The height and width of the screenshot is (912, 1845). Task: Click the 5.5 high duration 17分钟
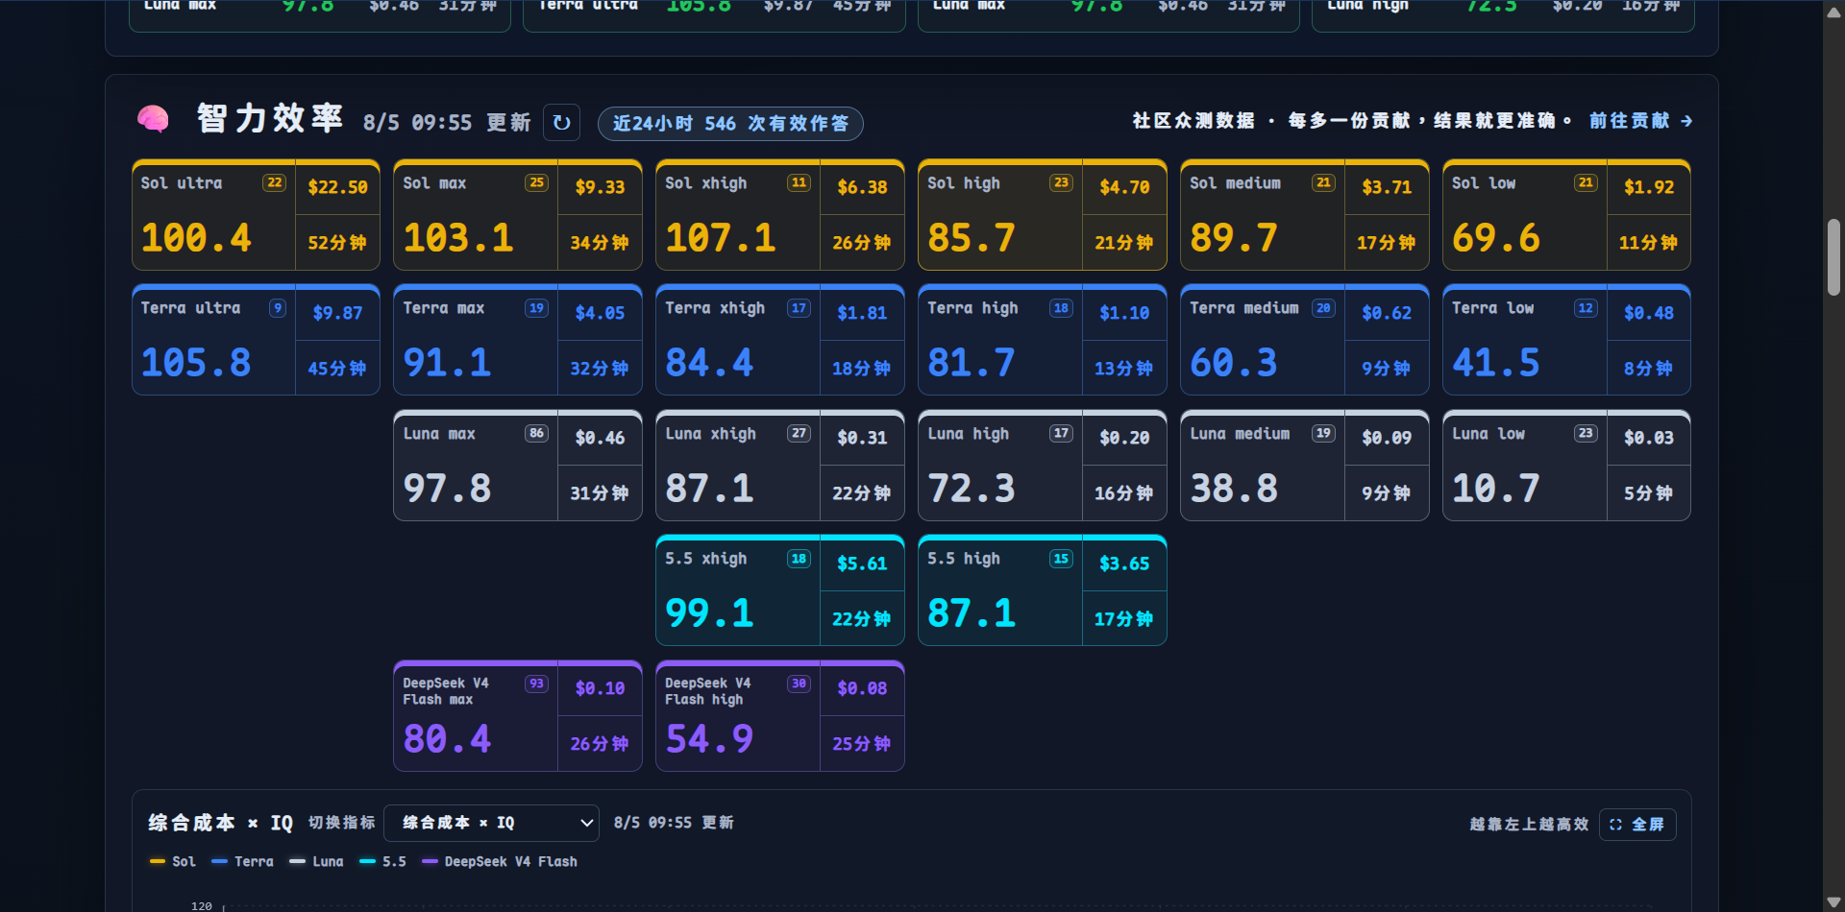click(1123, 619)
